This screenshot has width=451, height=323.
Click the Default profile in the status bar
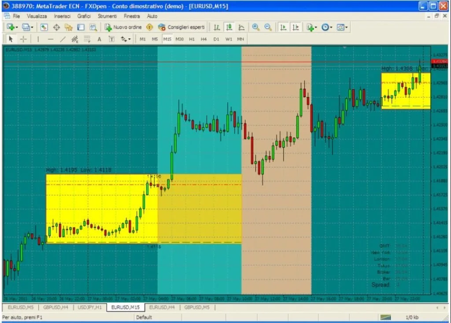click(x=144, y=317)
